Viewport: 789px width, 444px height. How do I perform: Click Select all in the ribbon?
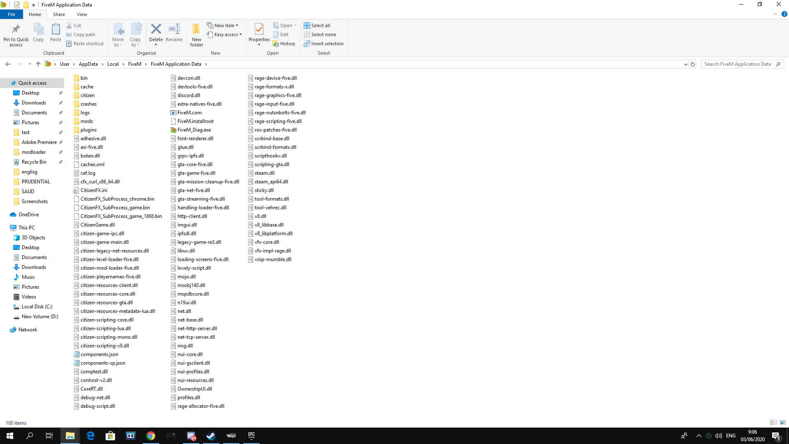[317, 25]
